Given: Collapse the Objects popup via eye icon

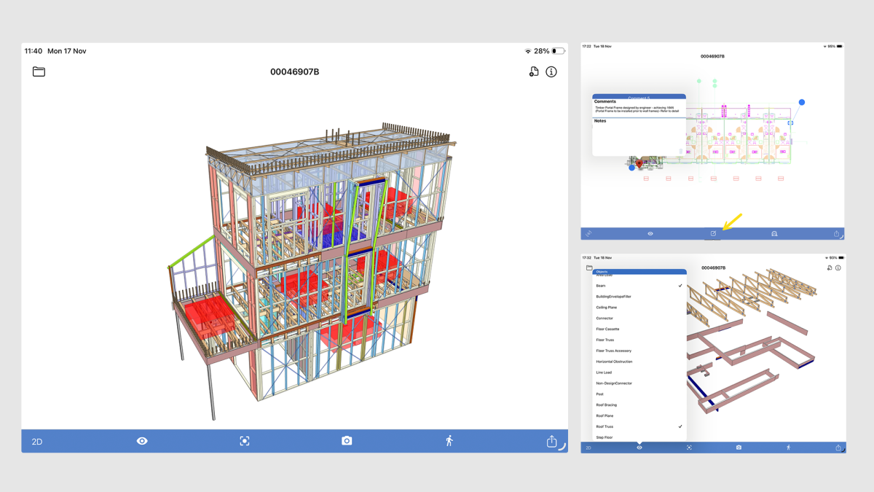Looking at the screenshot, I should (x=639, y=448).
